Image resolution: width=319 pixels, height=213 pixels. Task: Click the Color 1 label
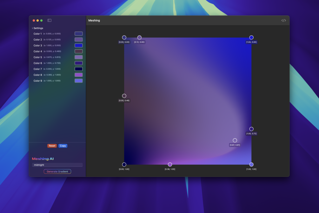[x=38, y=34]
